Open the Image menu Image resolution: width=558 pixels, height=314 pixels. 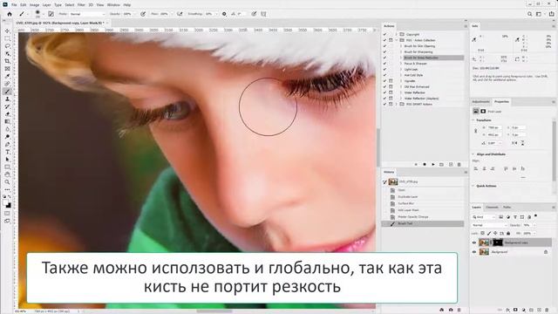[x=35, y=5]
